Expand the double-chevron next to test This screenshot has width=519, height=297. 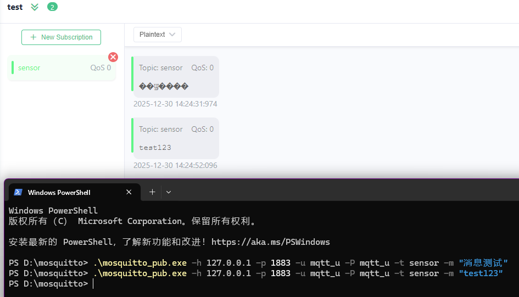pyautogui.click(x=35, y=7)
